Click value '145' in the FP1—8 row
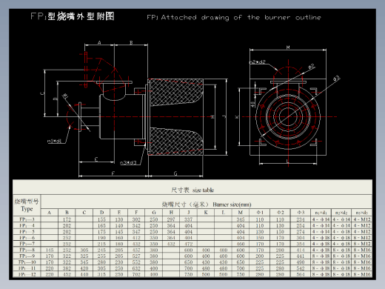 50,250
